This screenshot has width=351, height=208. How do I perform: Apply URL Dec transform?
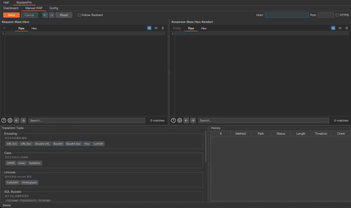click(26, 144)
